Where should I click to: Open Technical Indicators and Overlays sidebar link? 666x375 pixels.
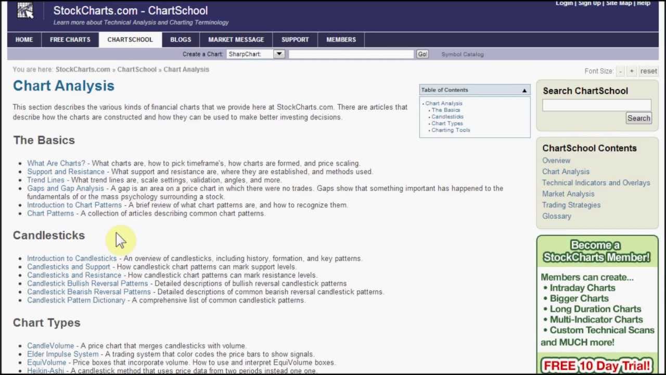point(596,183)
